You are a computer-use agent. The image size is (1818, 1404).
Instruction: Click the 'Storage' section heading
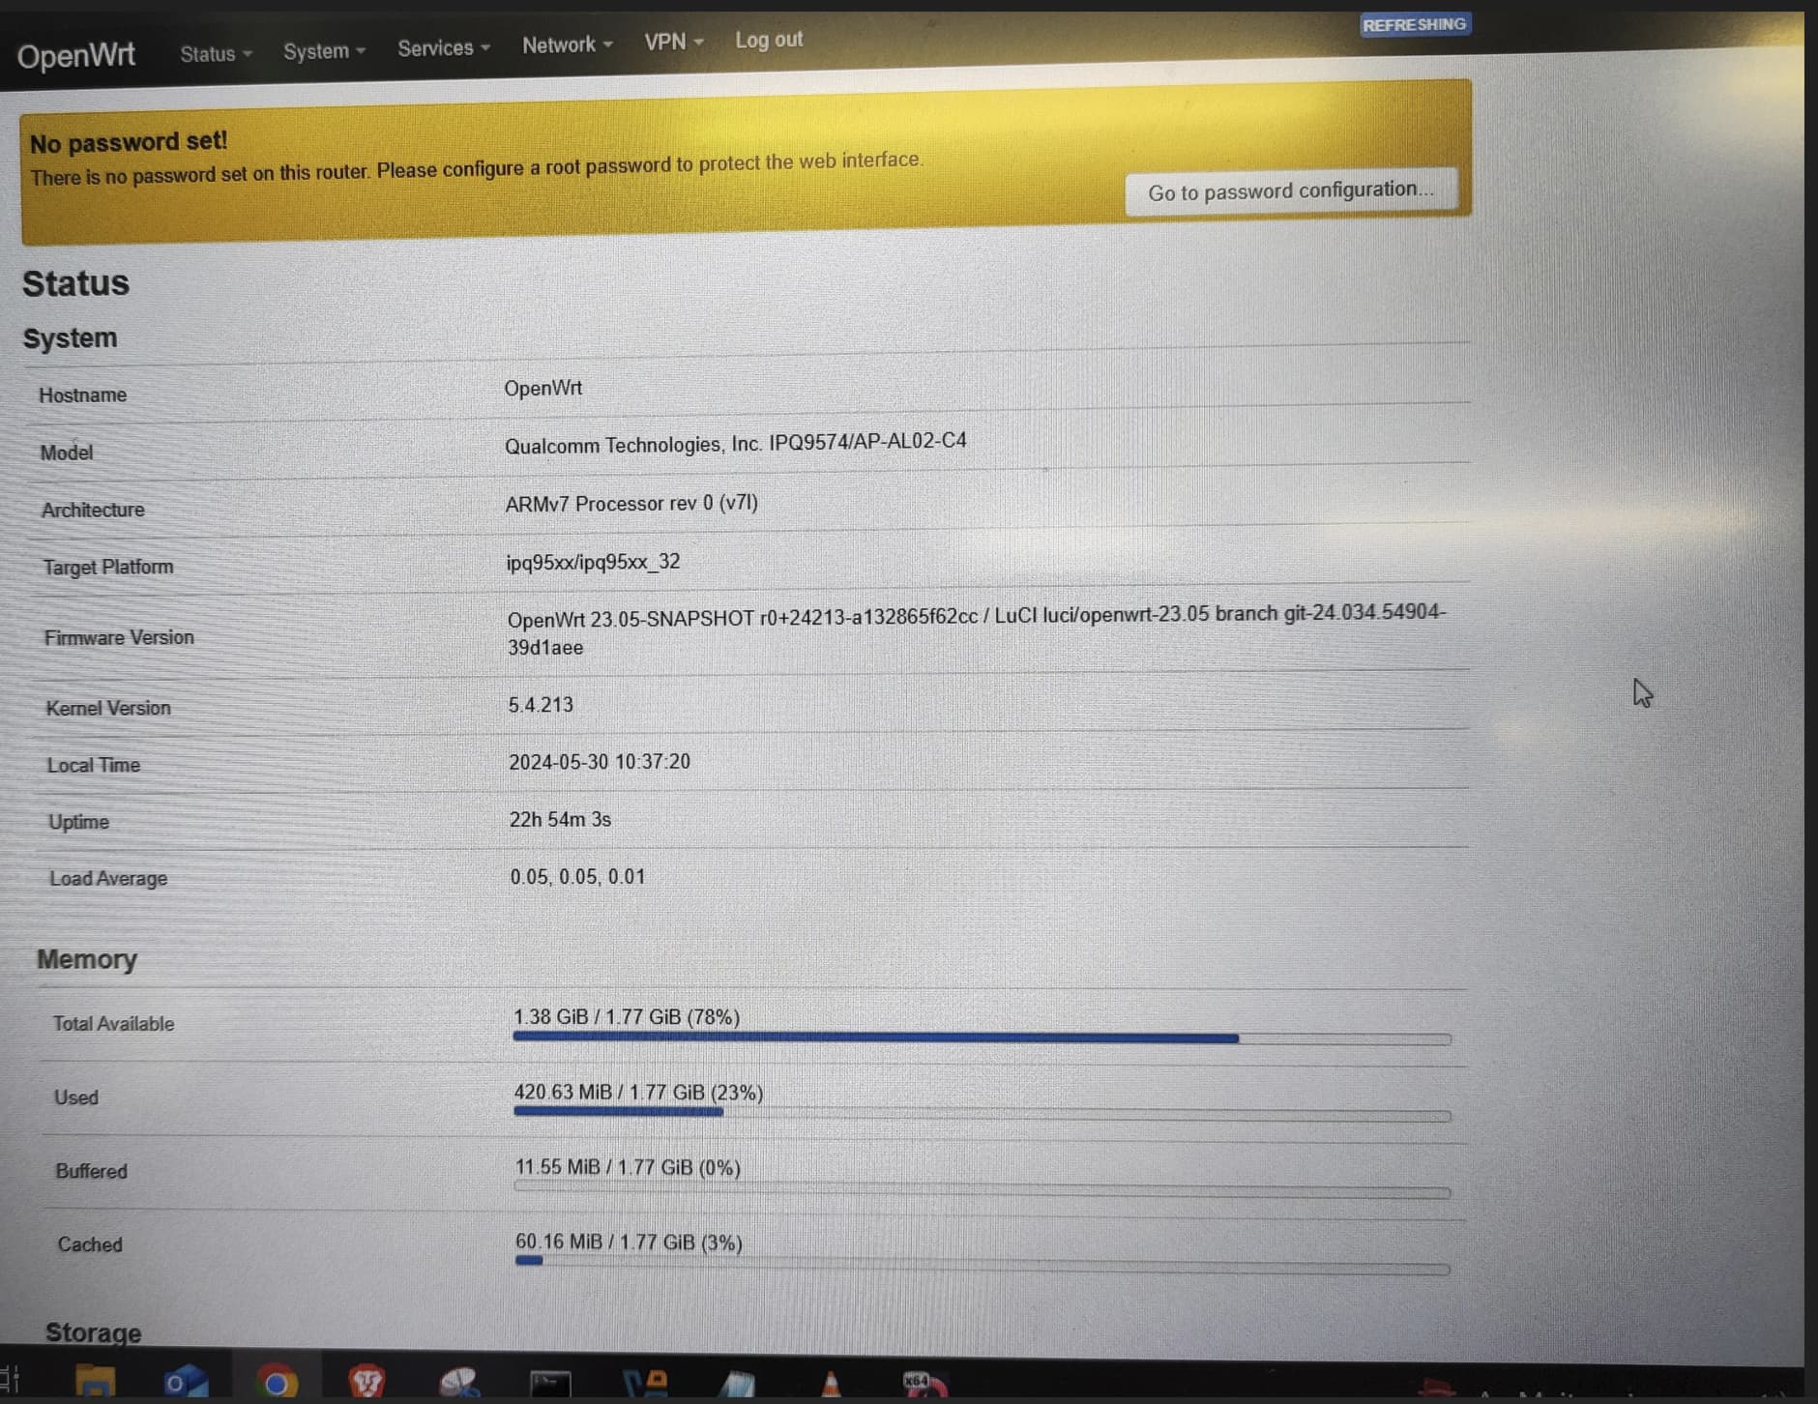(x=94, y=1332)
